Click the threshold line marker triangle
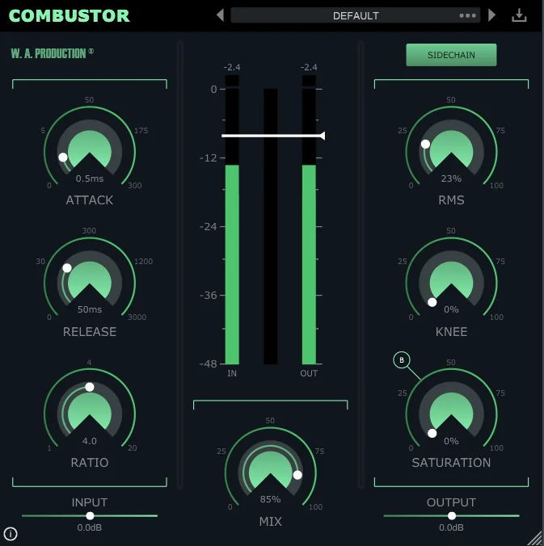 322,136
